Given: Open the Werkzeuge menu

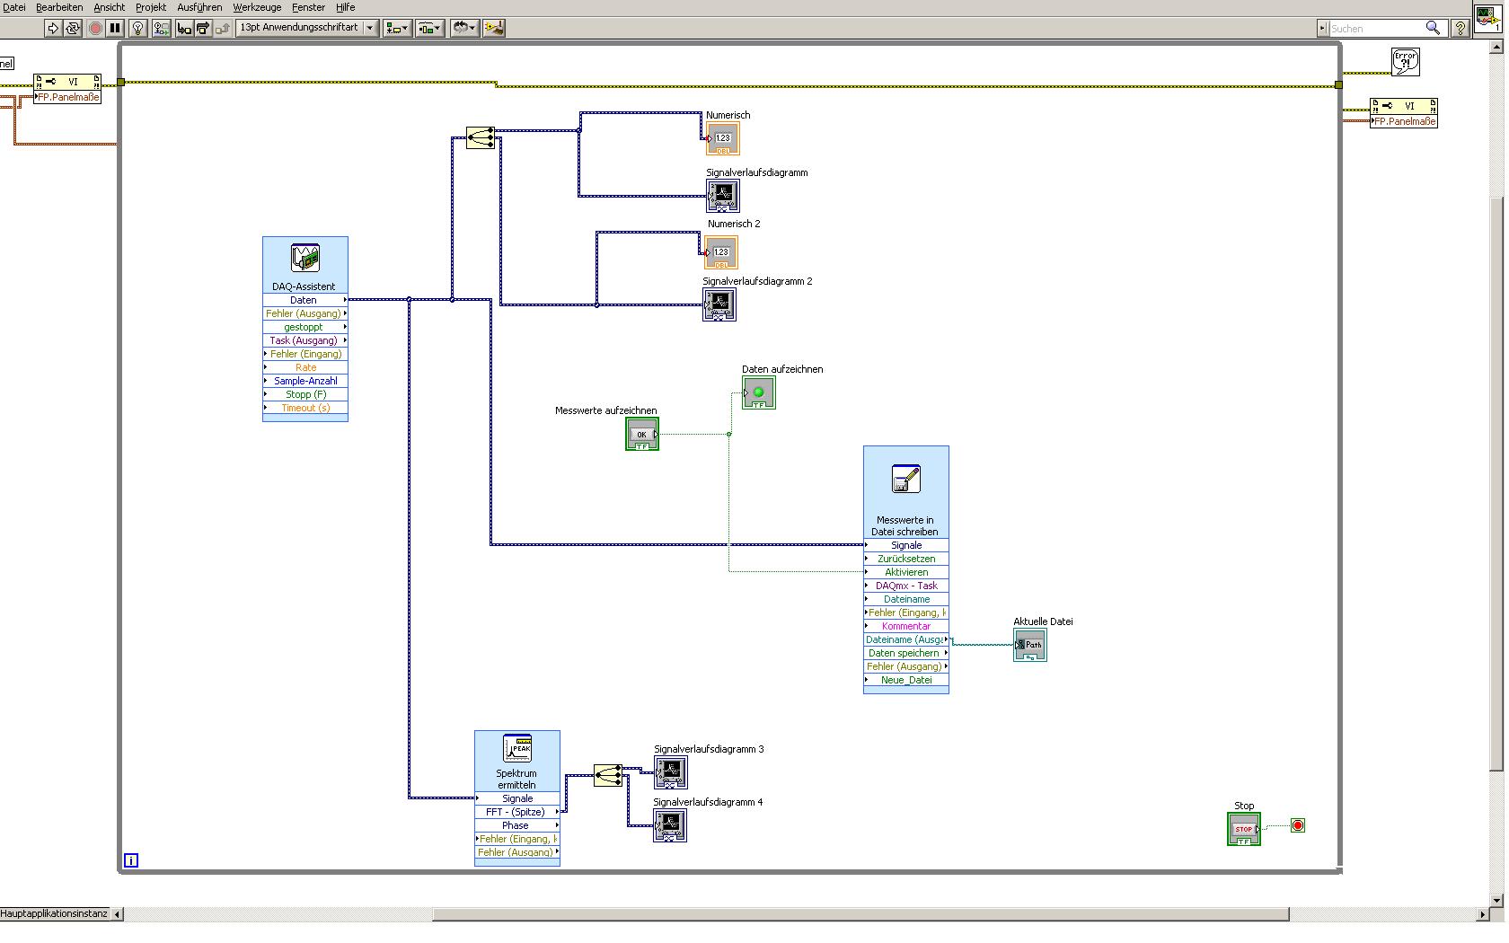Looking at the screenshot, I should [257, 7].
